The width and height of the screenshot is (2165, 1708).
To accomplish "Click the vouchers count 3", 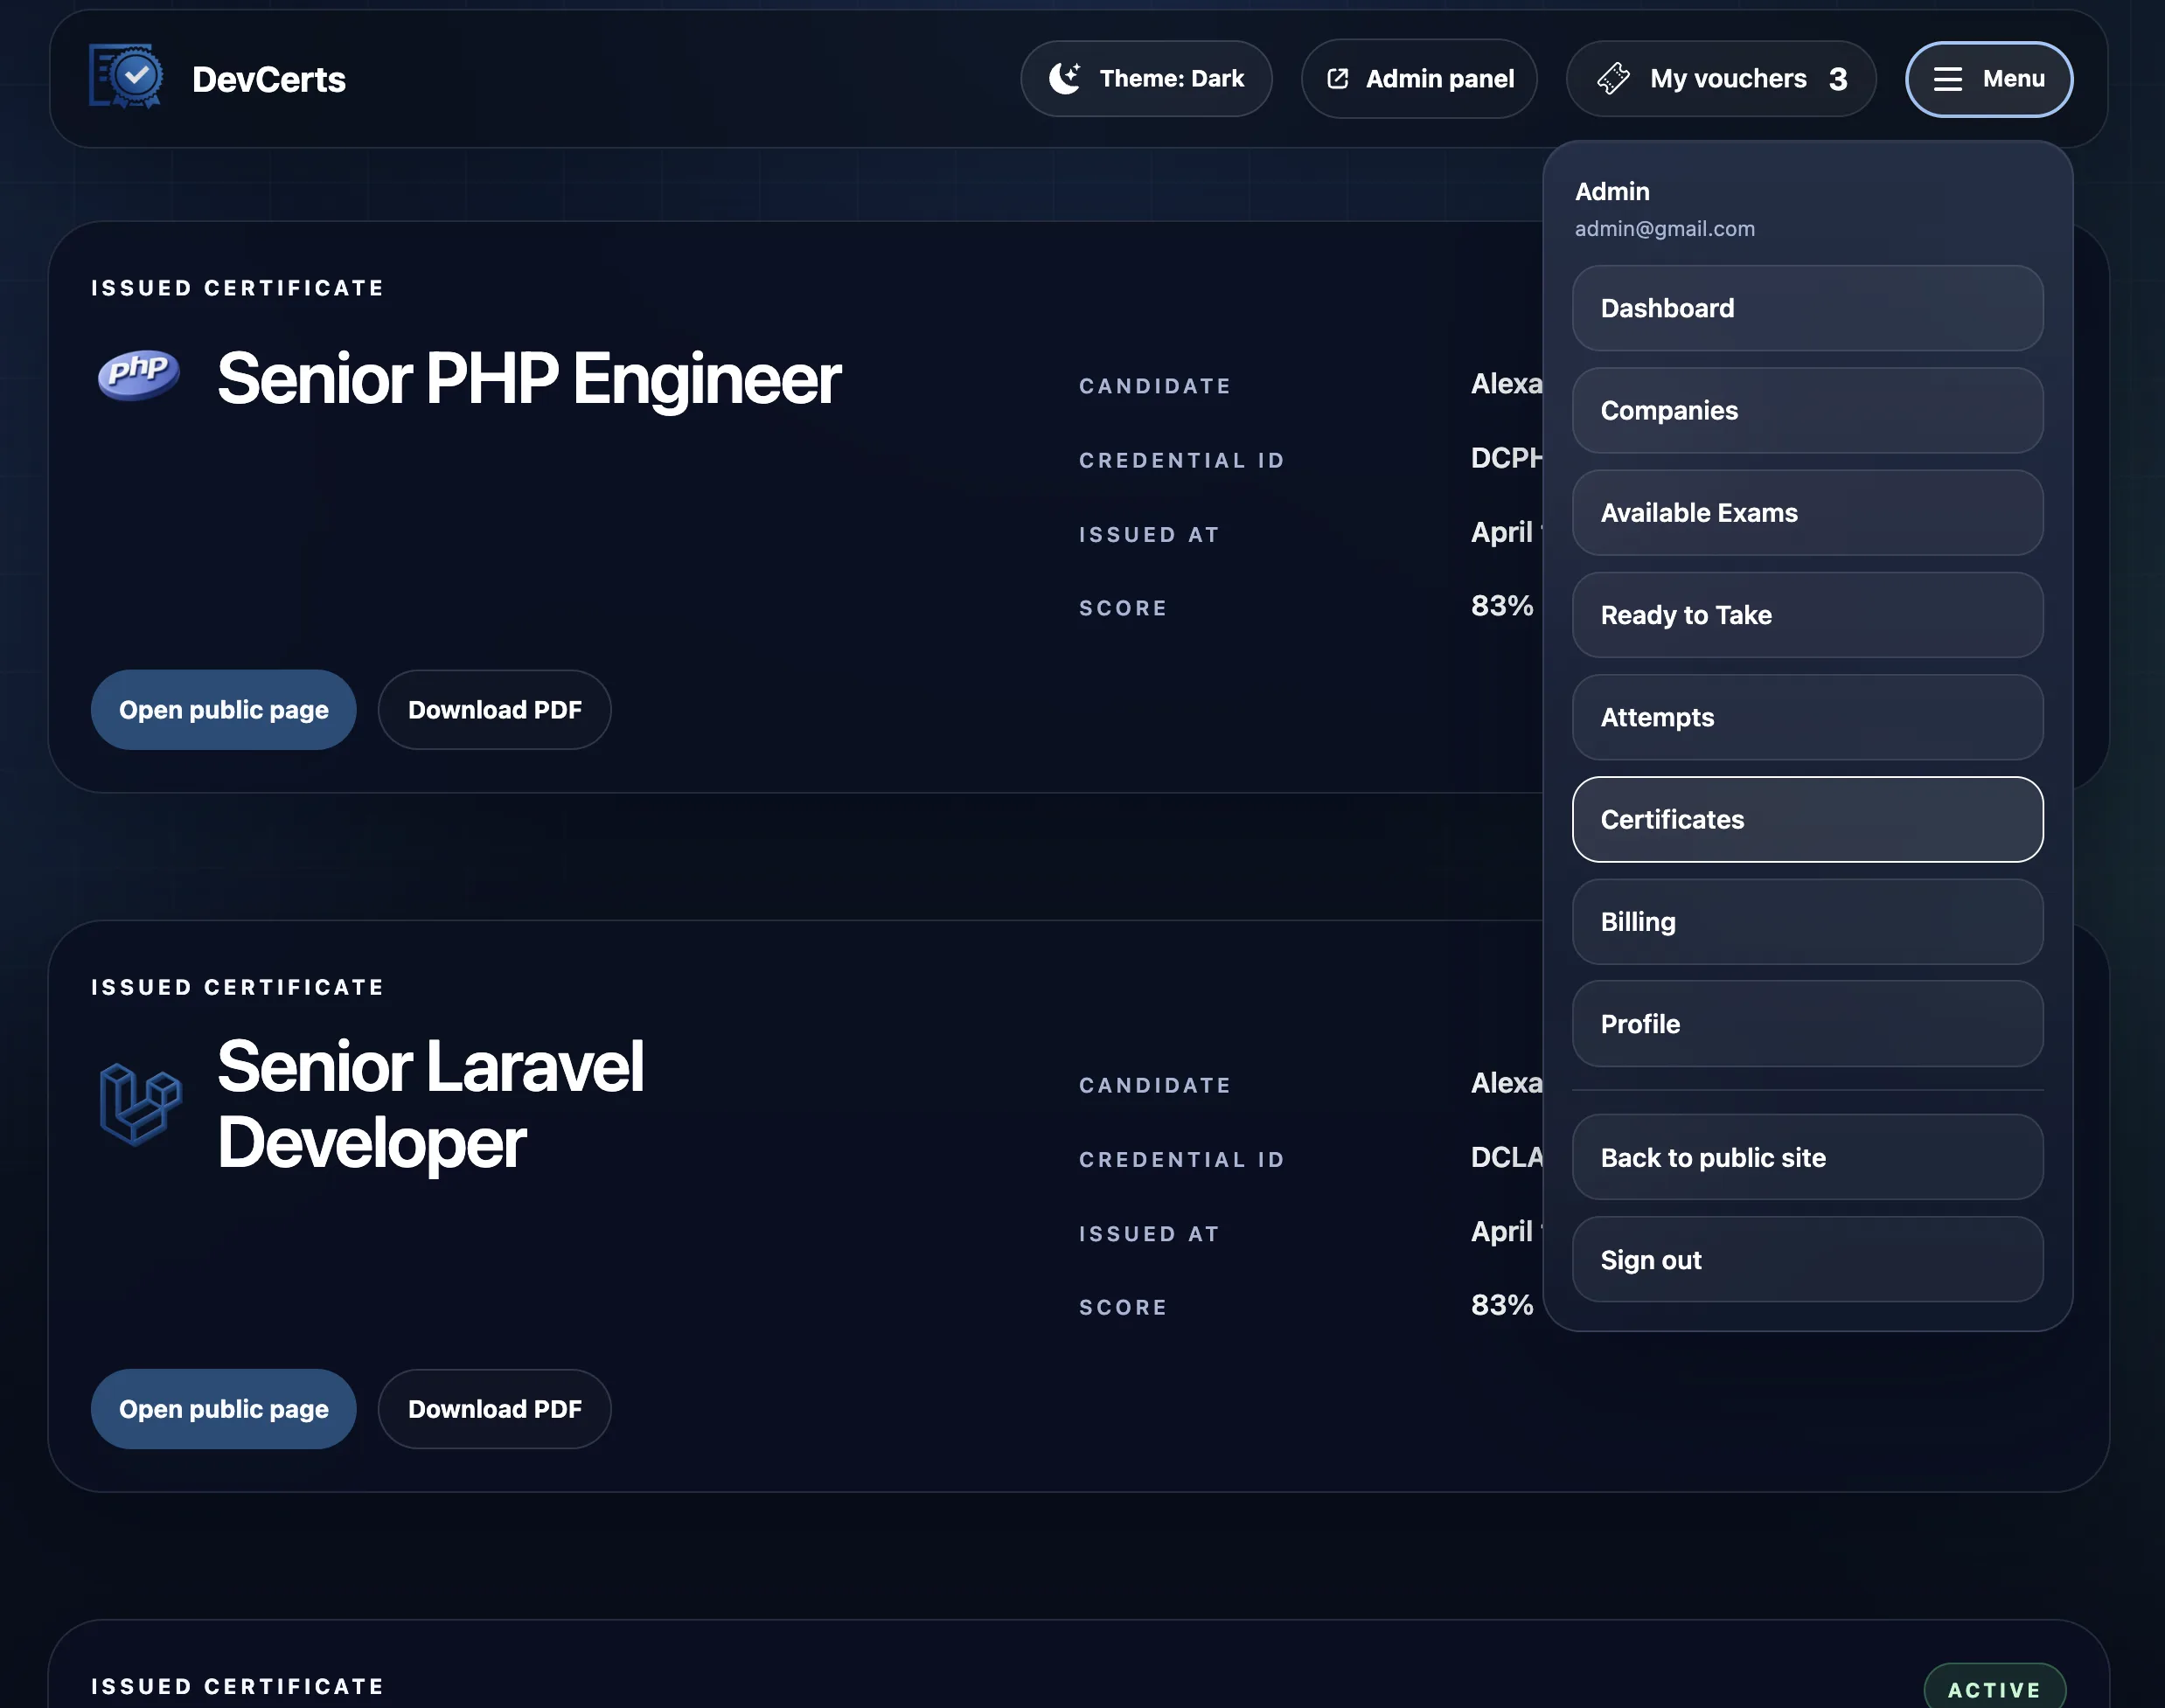I will 1838,79.
